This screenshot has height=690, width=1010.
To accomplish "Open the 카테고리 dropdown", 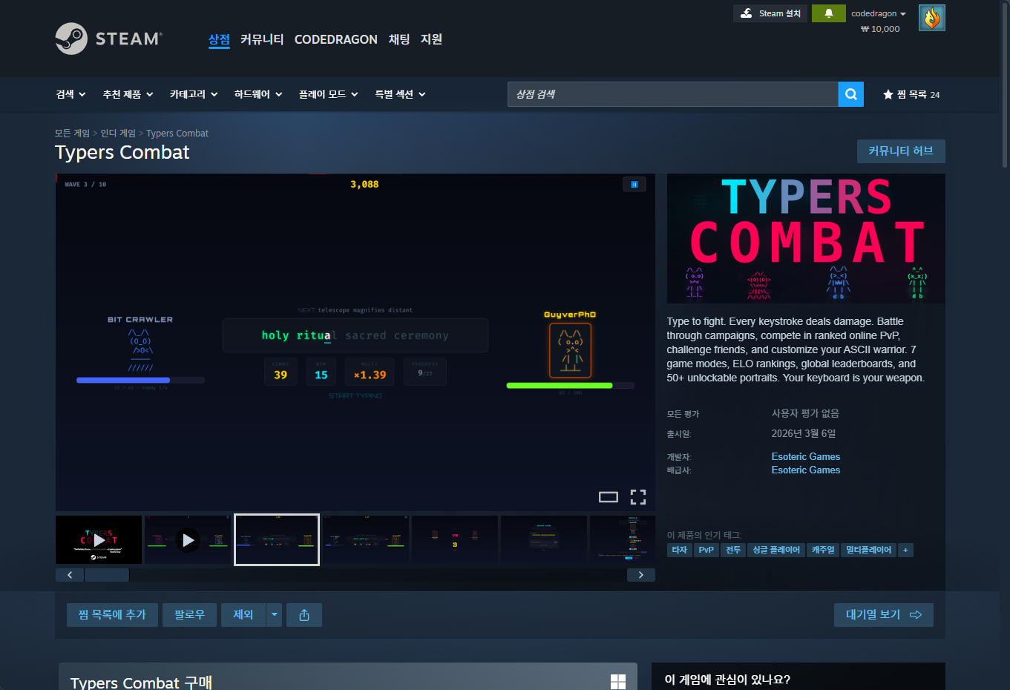I will [194, 94].
